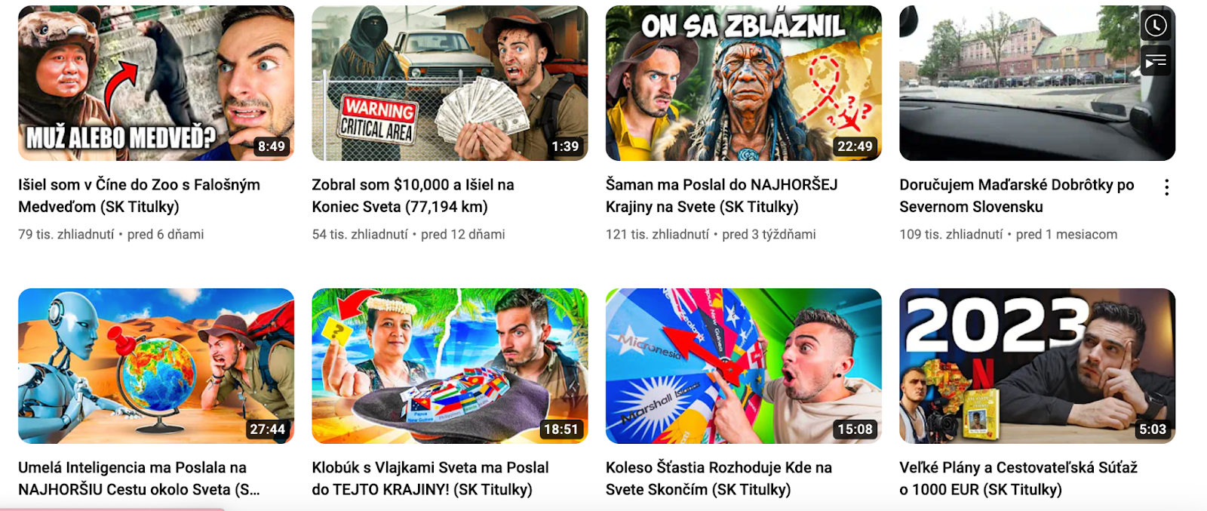Image resolution: width=1207 pixels, height=511 pixels.
Task: Click title Klobúk s Vlajkami Sveta ma Poslal
Action: 430,478
